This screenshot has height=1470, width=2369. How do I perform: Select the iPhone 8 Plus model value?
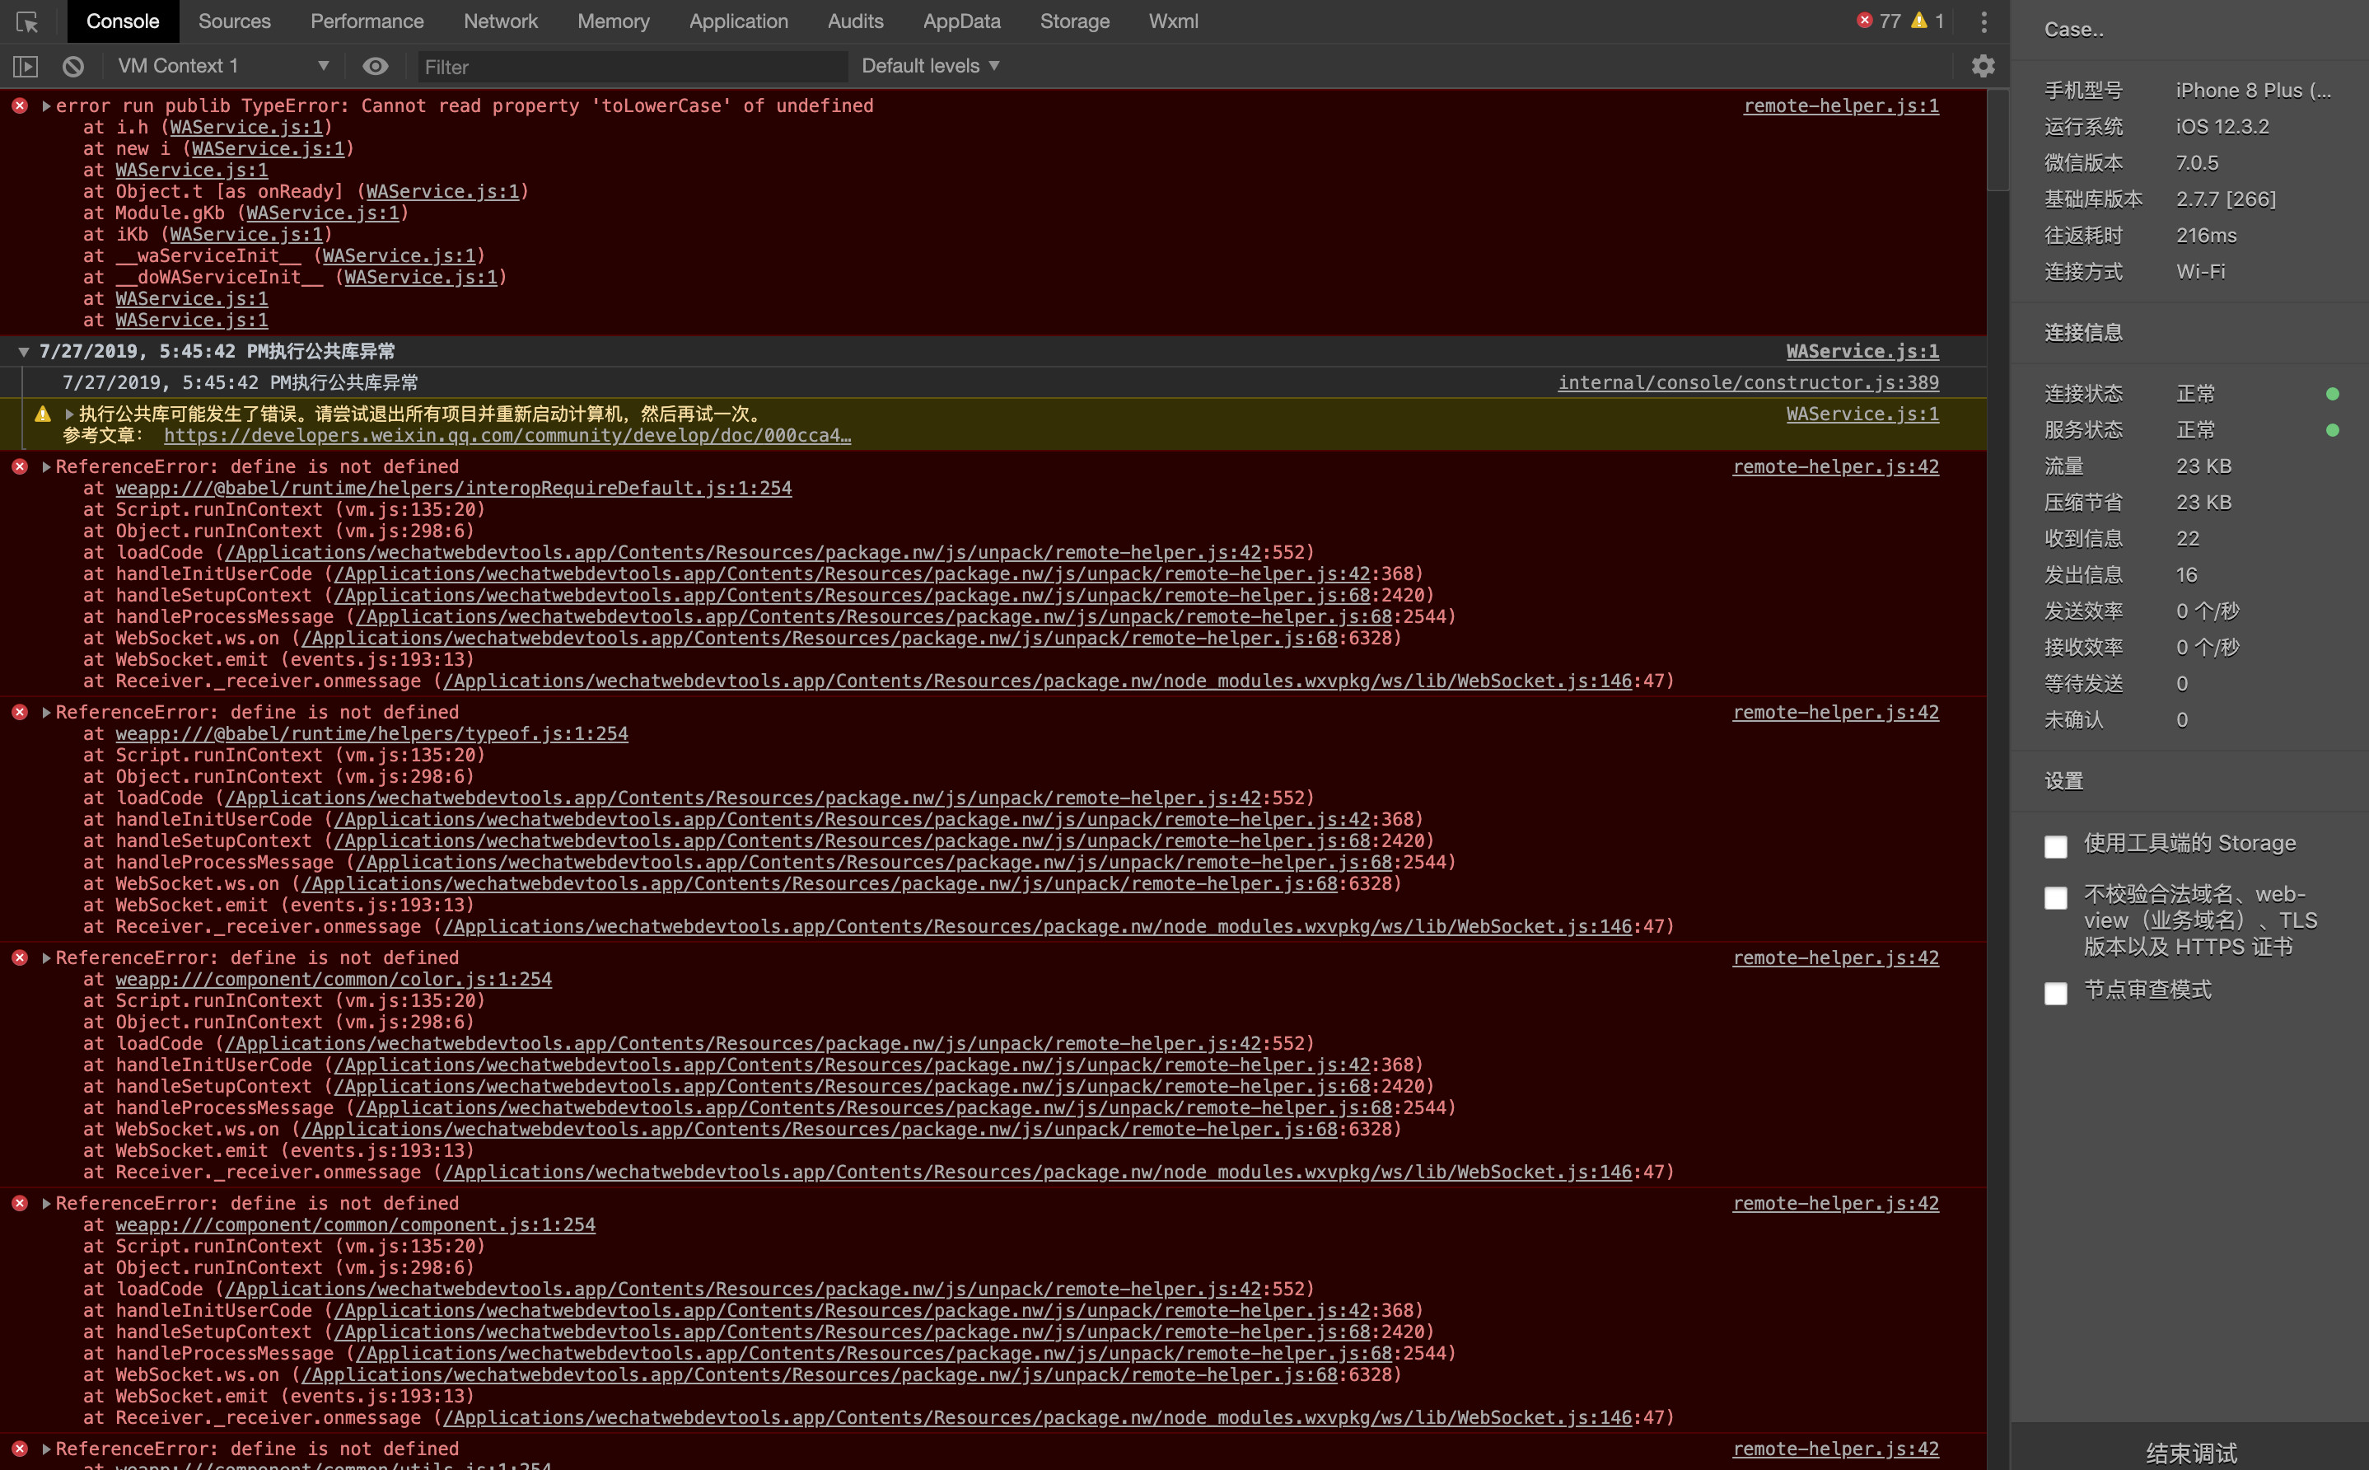(2252, 91)
